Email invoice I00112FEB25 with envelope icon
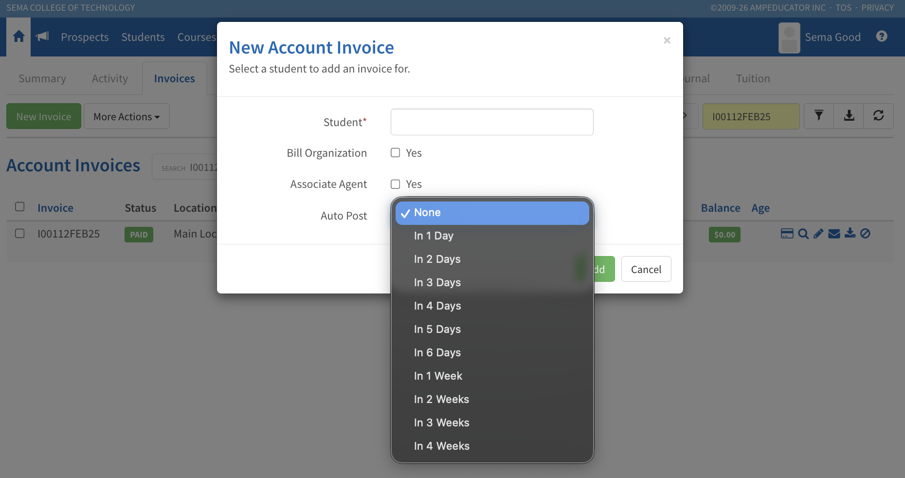 (834, 234)
